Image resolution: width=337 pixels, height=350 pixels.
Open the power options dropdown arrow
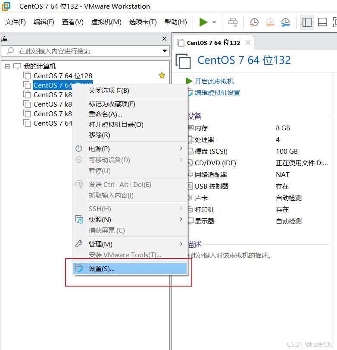pos(214,22)
